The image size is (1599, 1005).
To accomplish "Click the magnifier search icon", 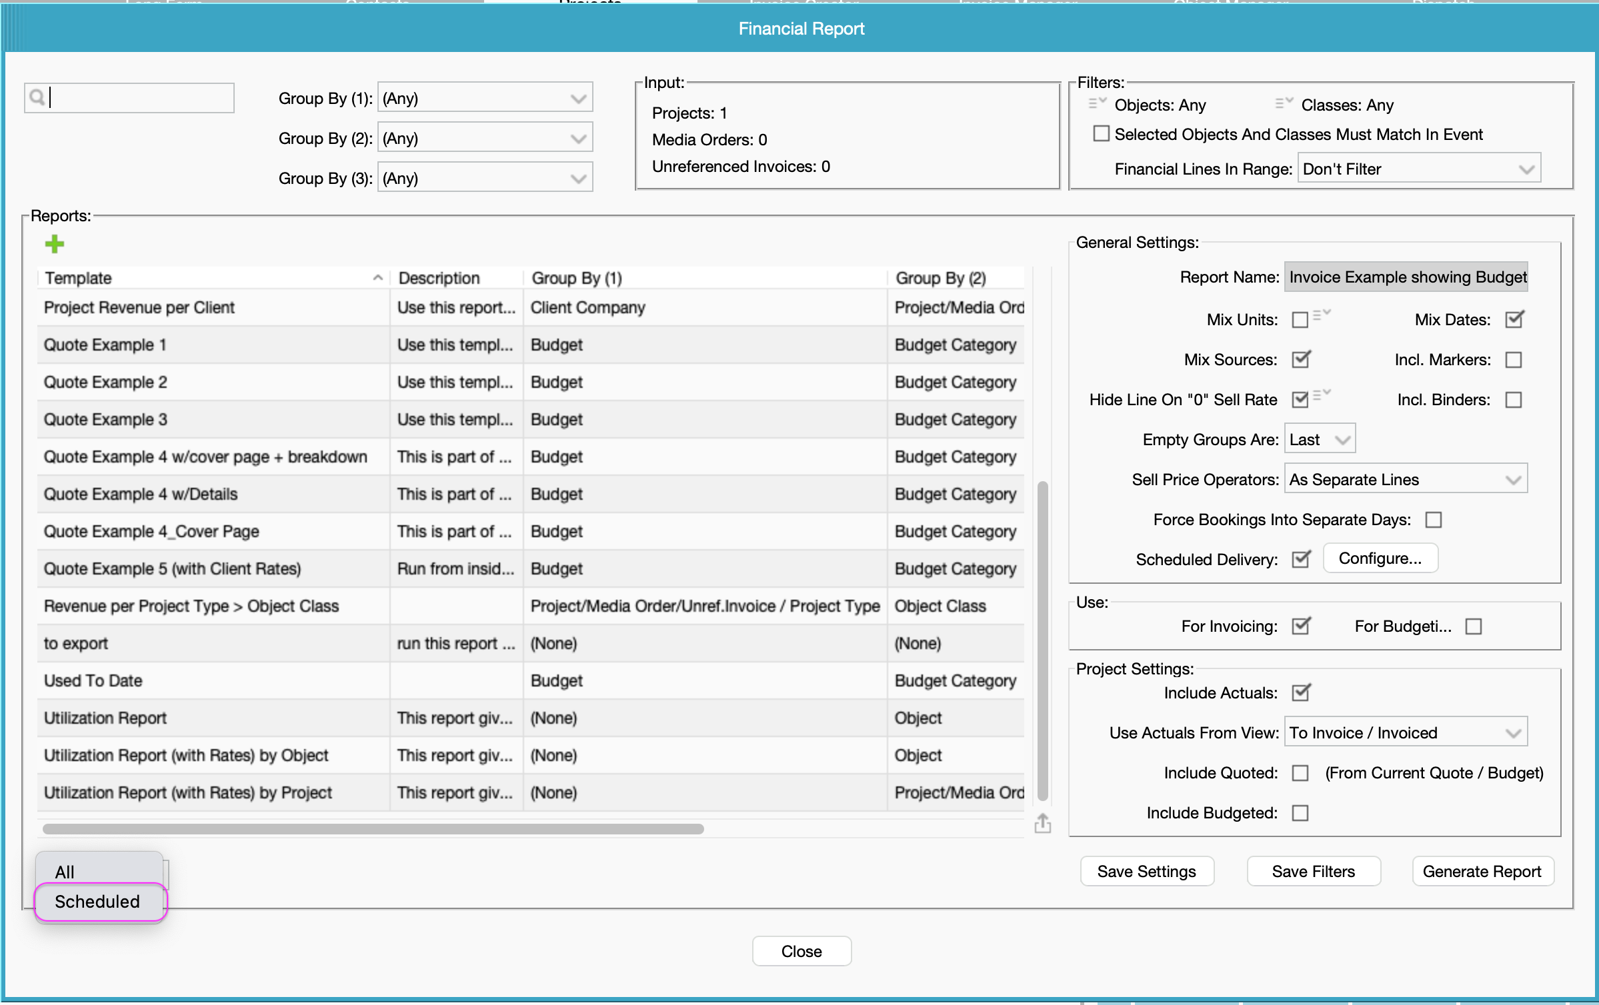I will (x=38, y=98).
